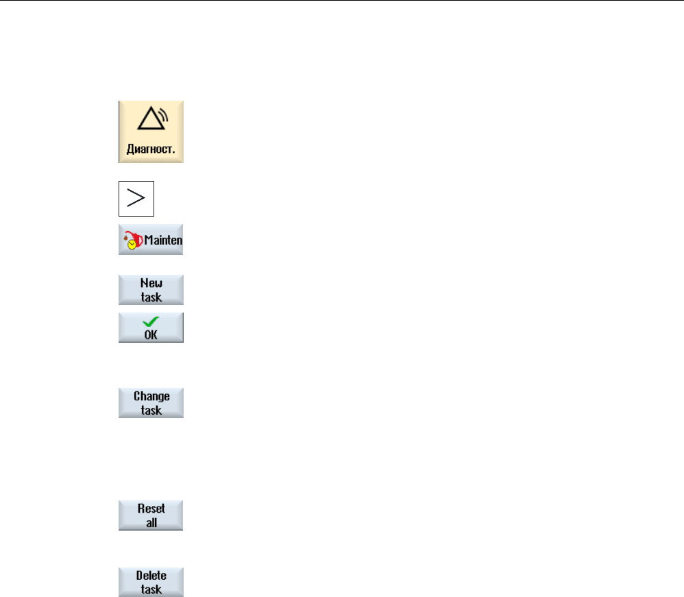The image size is (684, 597).
Task: Open the Mainten softkey
Action: pos(151,240)
